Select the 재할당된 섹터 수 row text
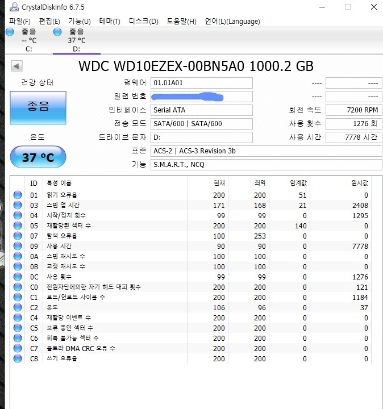Viewport: 383px width, 409px height. [69, 226]
